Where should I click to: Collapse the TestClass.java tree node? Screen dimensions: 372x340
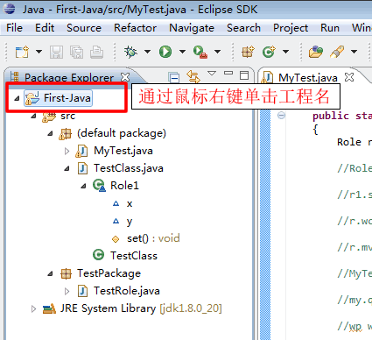point(67,168)
